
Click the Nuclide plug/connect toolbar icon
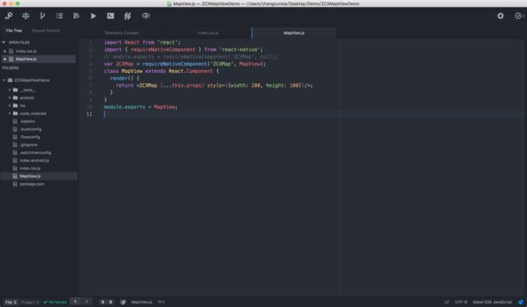coord(9,15)
